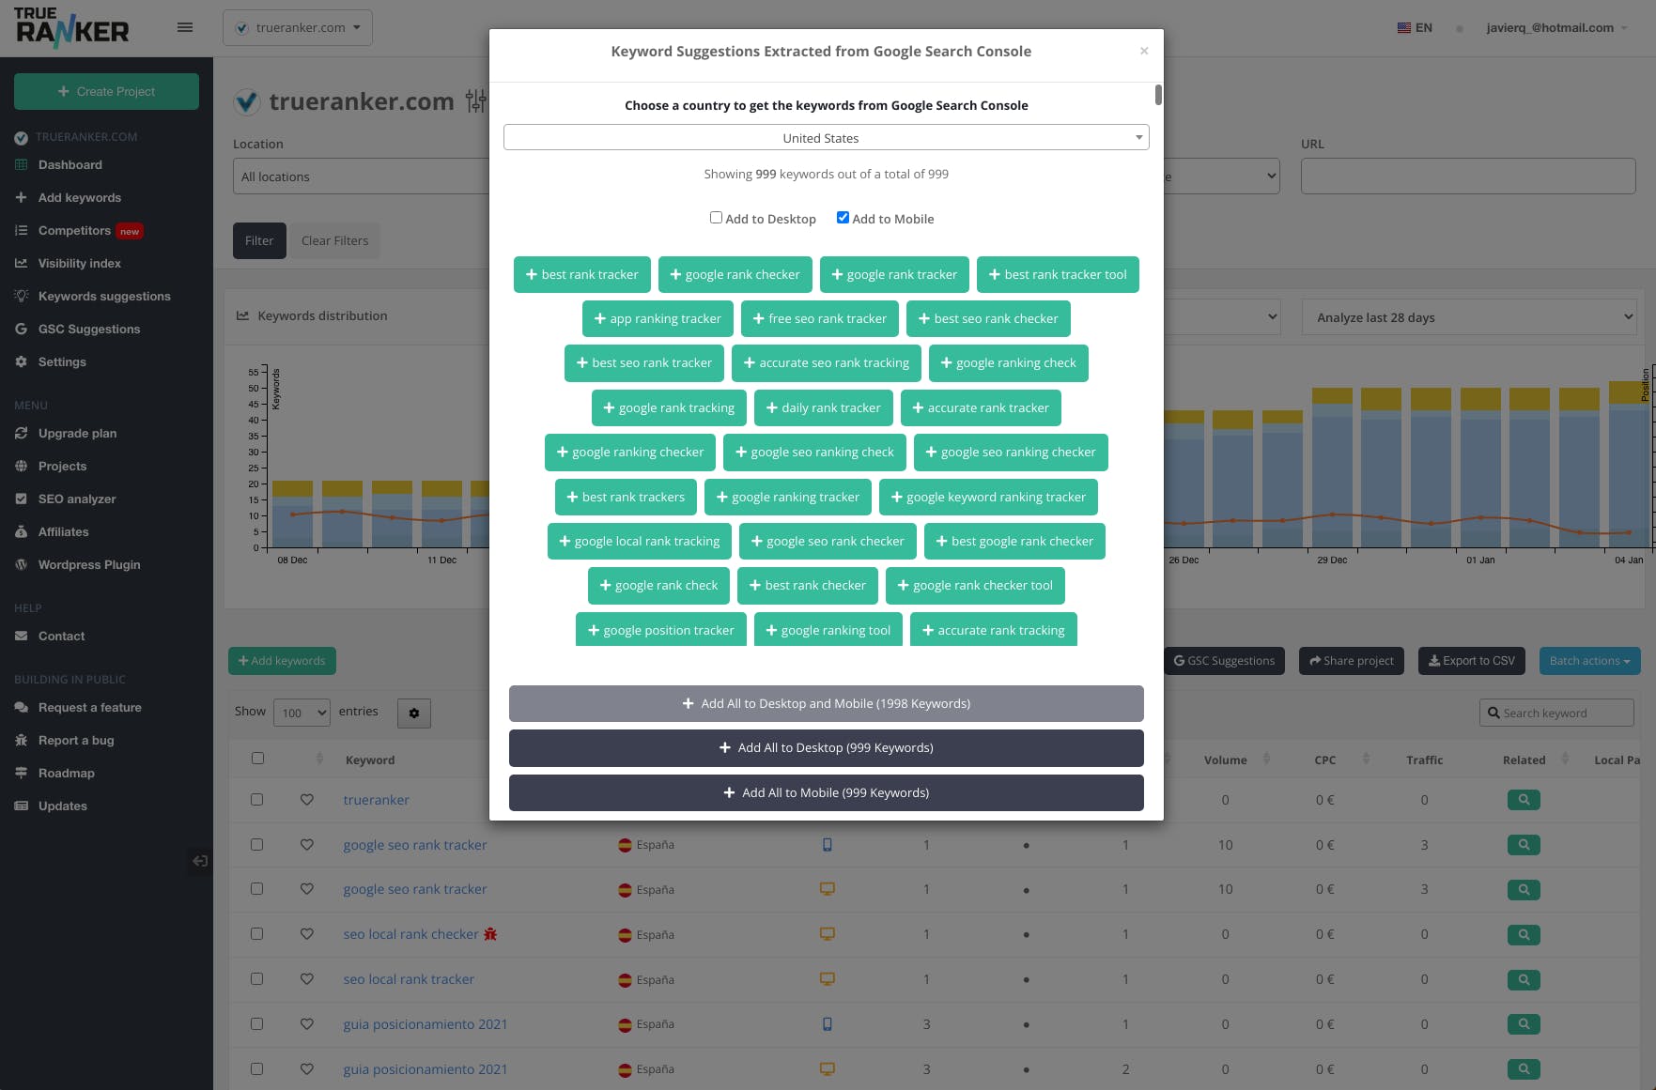
Task: Click the Create Project button
Action: point(106,91)
